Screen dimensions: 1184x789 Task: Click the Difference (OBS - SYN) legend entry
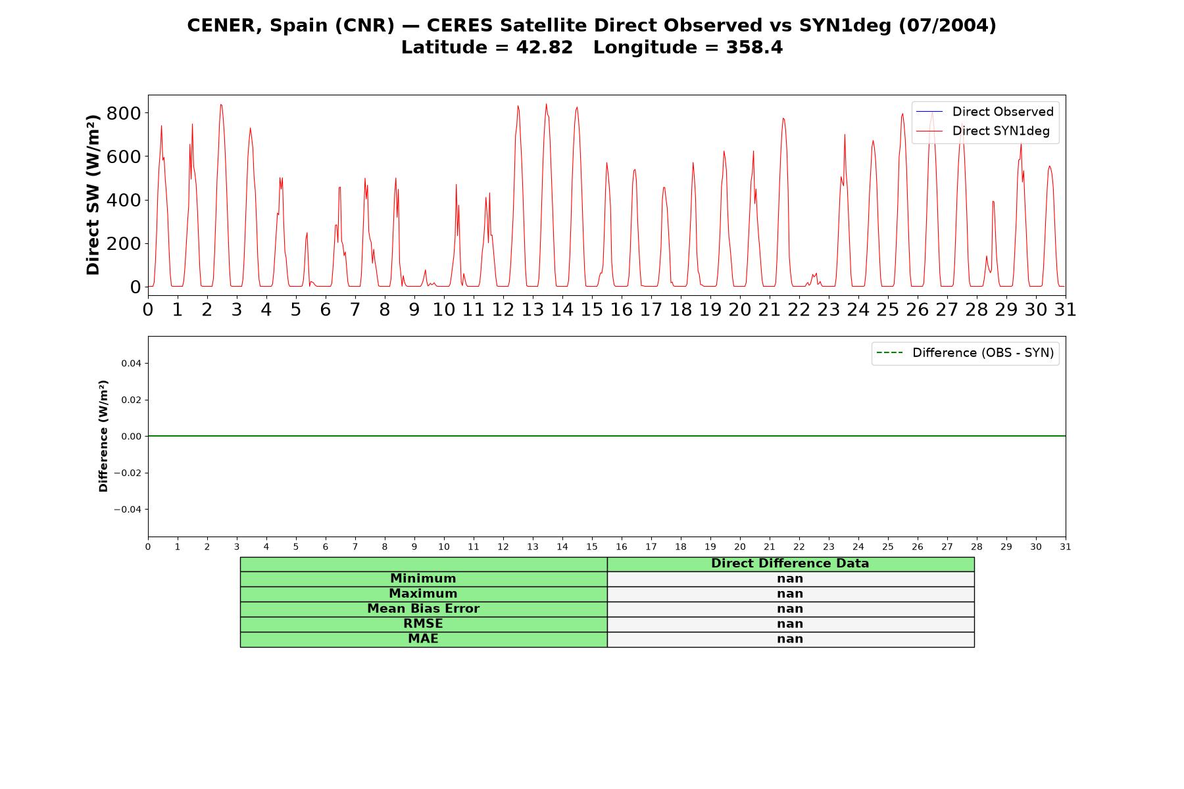965,353
